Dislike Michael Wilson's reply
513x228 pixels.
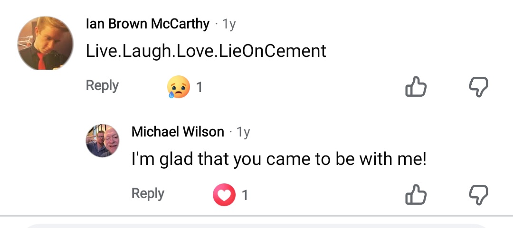click(x=478, y=194)
